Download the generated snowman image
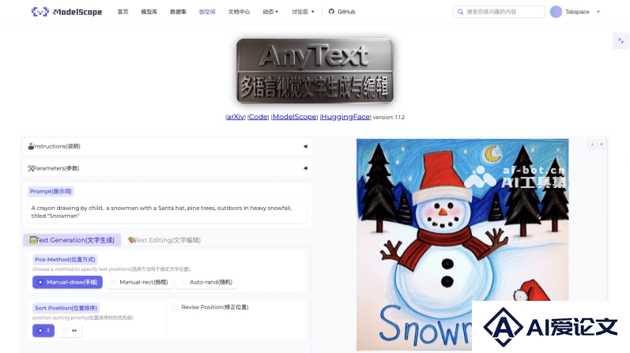630x353 pixels. pos(592,145)
